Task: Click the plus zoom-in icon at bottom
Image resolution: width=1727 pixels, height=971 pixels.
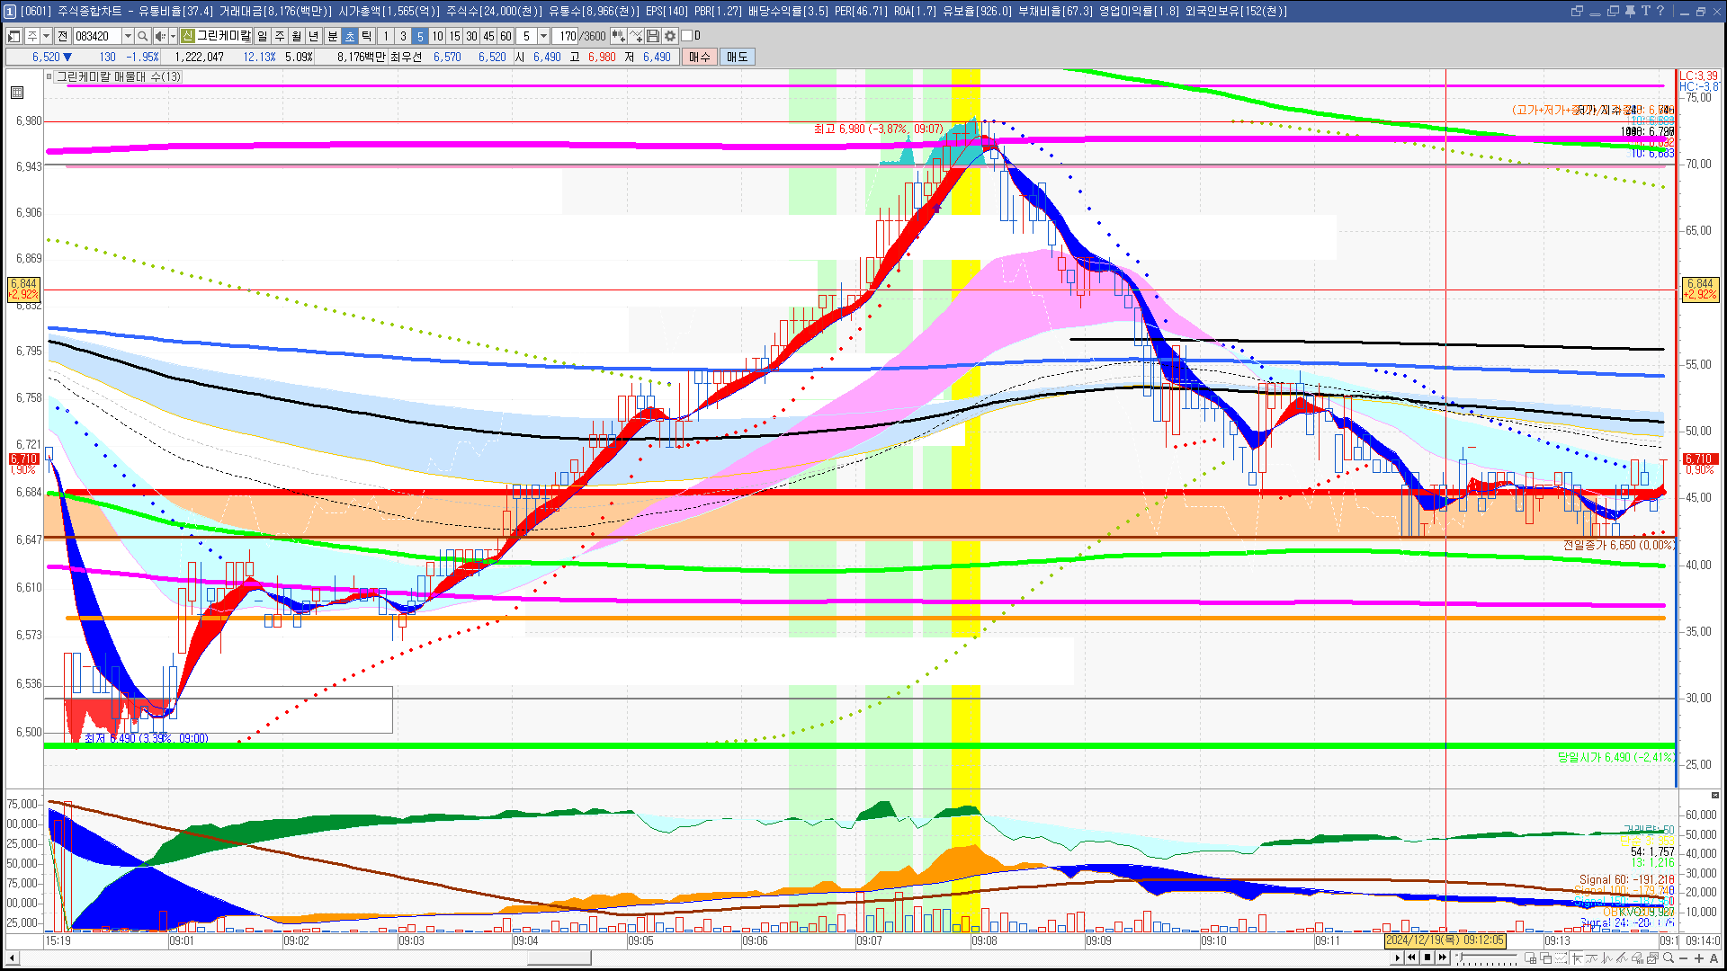Action: [1699, 958]
